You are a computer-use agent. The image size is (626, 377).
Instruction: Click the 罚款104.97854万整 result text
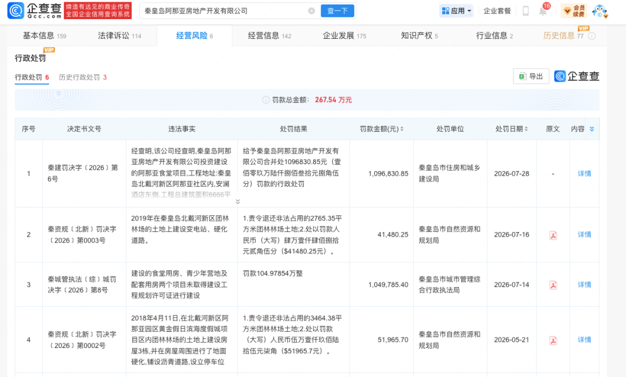coord(273,274)
